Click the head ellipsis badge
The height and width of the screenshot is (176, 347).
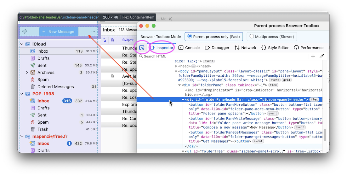coord(193,66)
